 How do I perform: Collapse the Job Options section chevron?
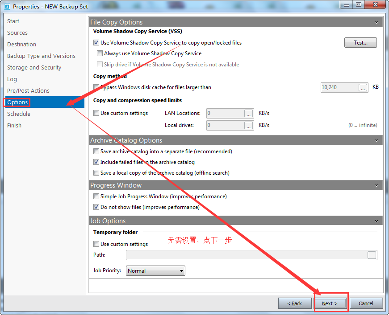[376, 221]
